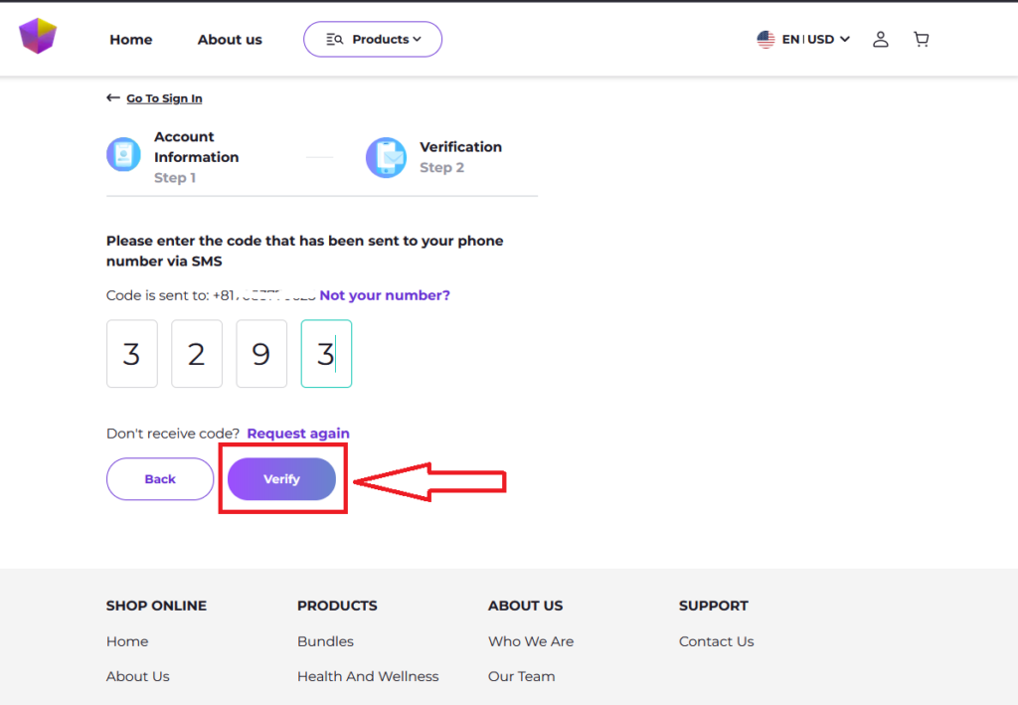
Task: Click the Not your number? link
Action: (x=385, y=295)
